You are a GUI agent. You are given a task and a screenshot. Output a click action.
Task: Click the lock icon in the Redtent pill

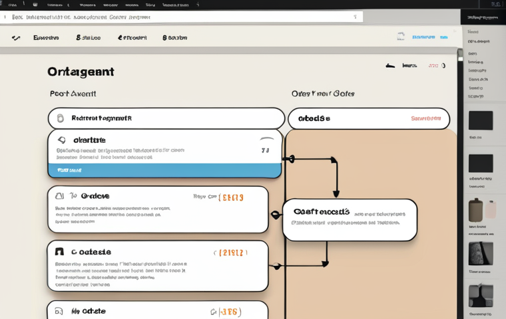[x=61, y=118]
